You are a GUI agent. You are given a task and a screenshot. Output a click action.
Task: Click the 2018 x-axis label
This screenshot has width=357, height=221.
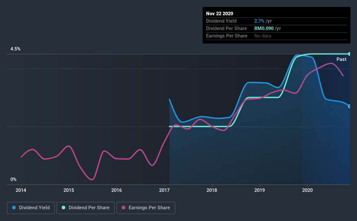pos(212,190)
